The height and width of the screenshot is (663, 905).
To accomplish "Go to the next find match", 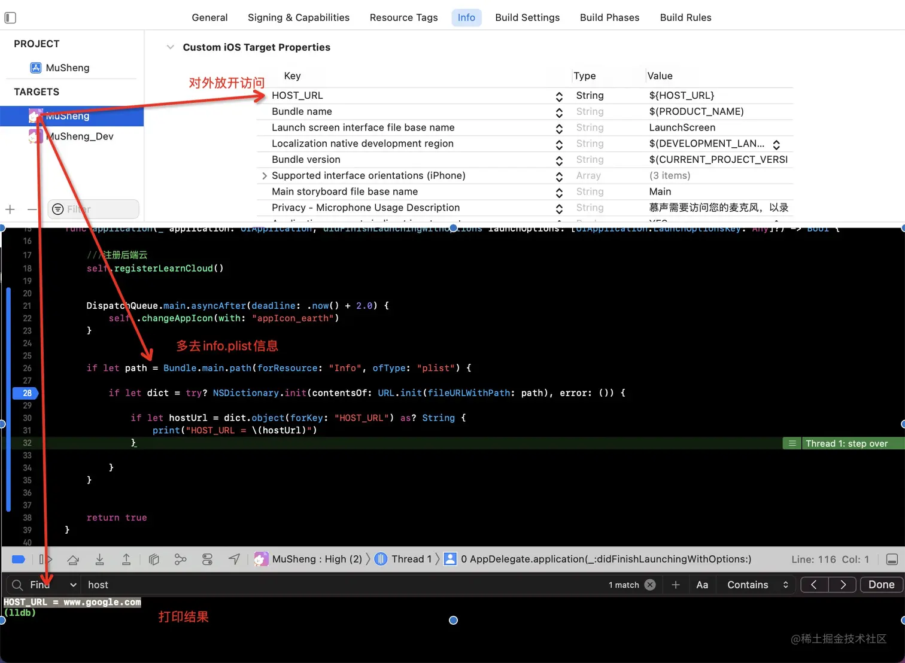I will (843, 585).
